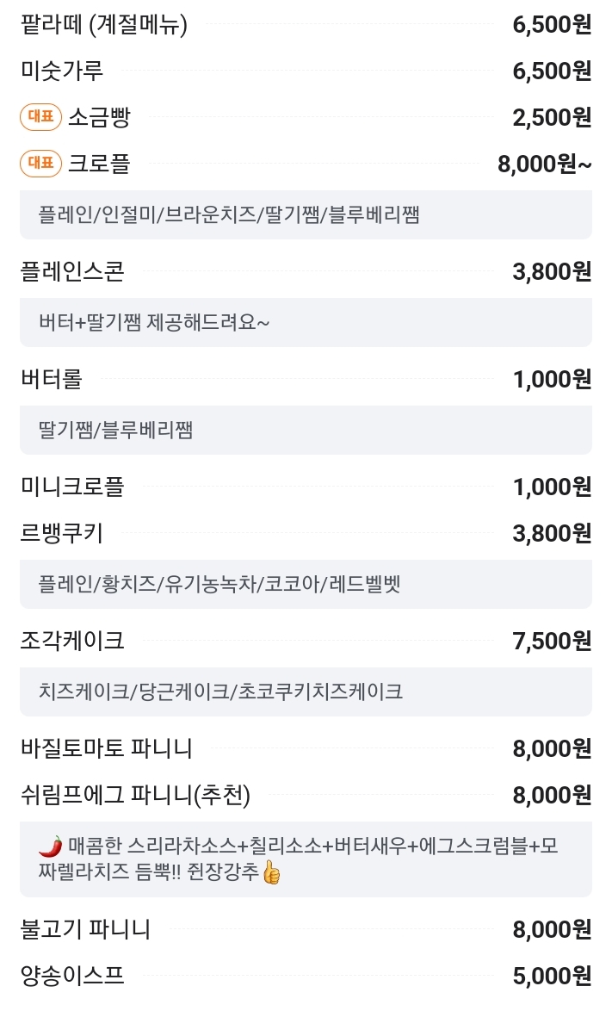
Task: Click the 플레인스콘 item name
Action: click(72, 271)
